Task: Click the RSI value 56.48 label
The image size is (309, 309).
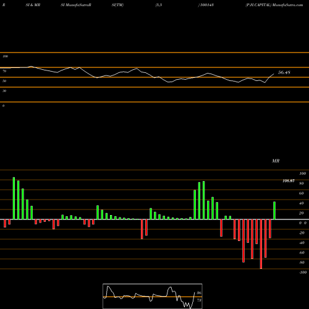Action: [284, 72]
